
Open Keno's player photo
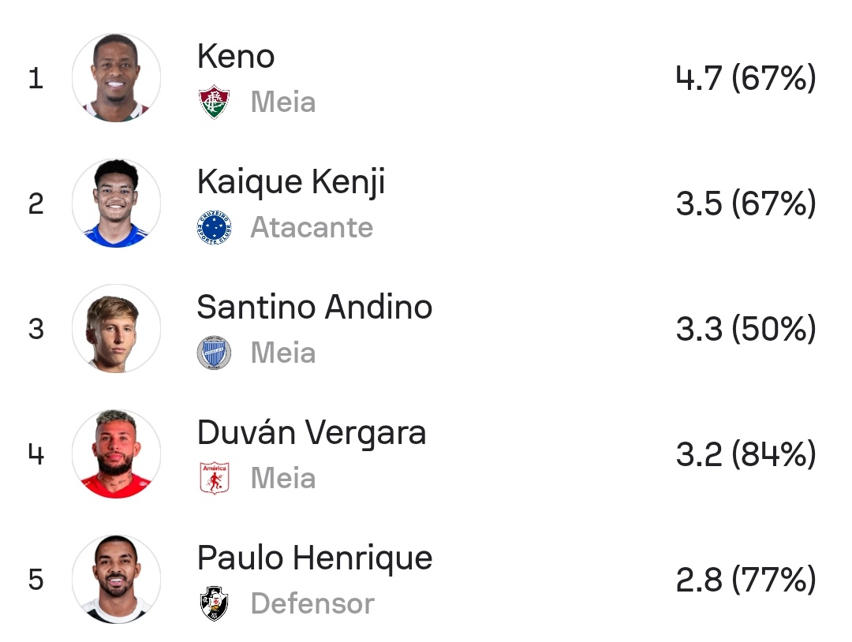point(116,78)
